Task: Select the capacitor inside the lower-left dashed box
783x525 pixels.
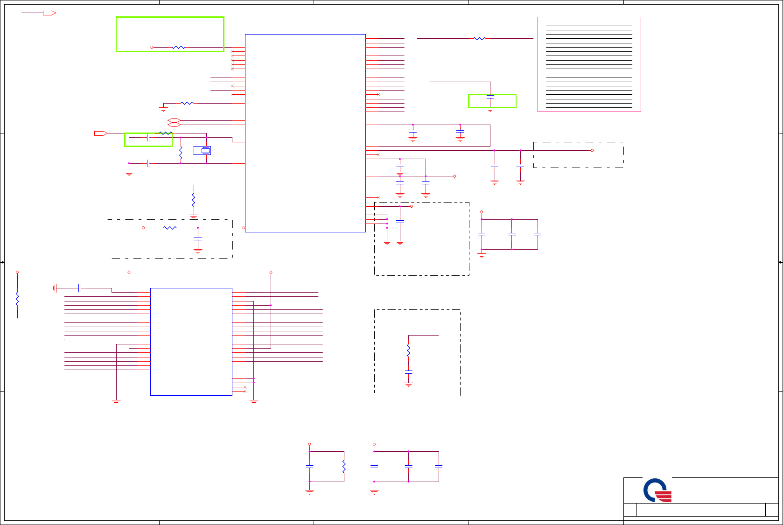Action: click(198, 239)
